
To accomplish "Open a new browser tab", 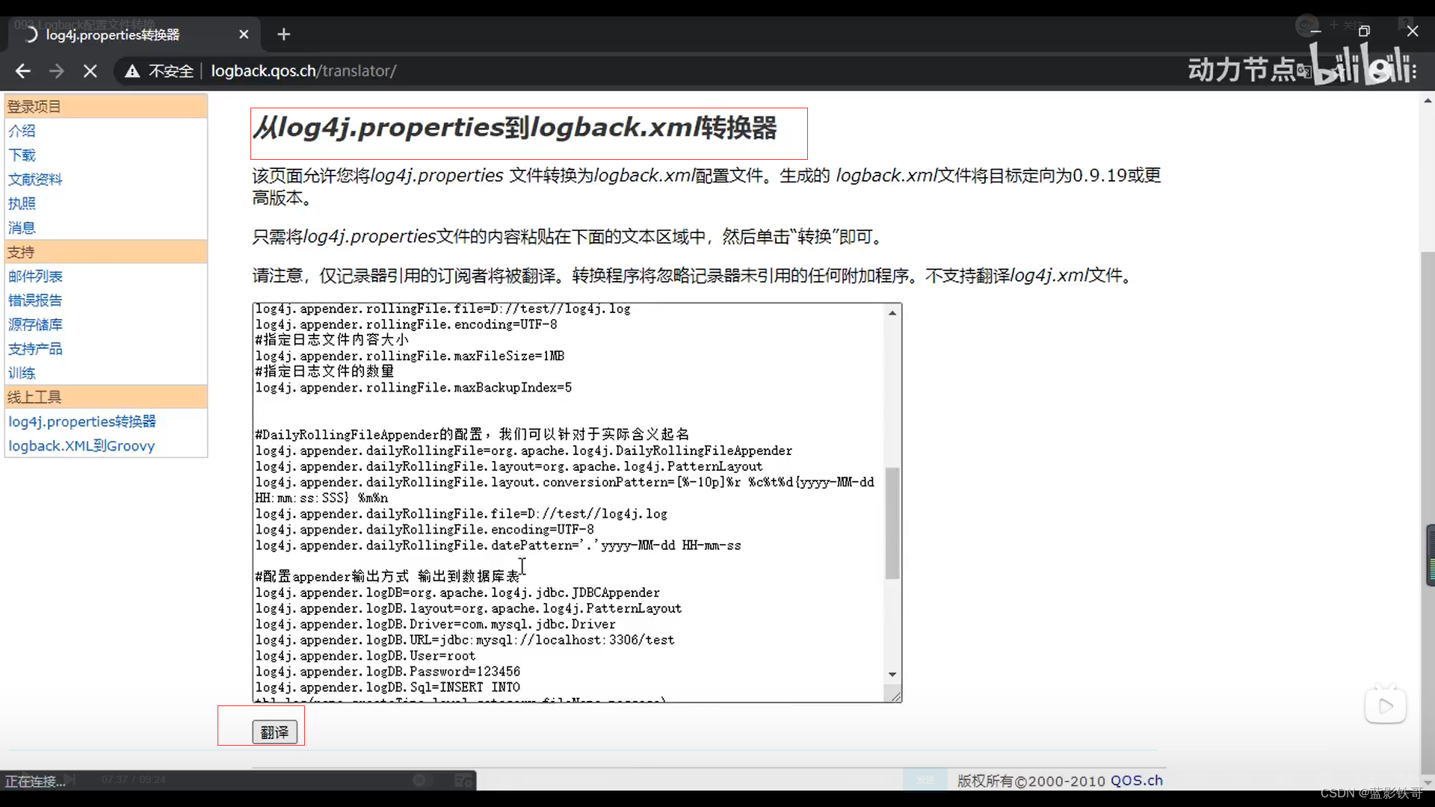I will coord(283,34).
